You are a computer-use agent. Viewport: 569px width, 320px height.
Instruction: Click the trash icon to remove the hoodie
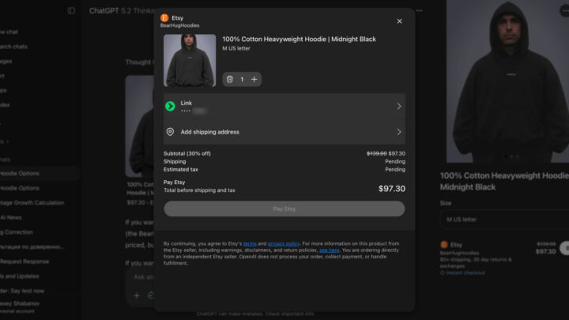(x=230, y=79)
